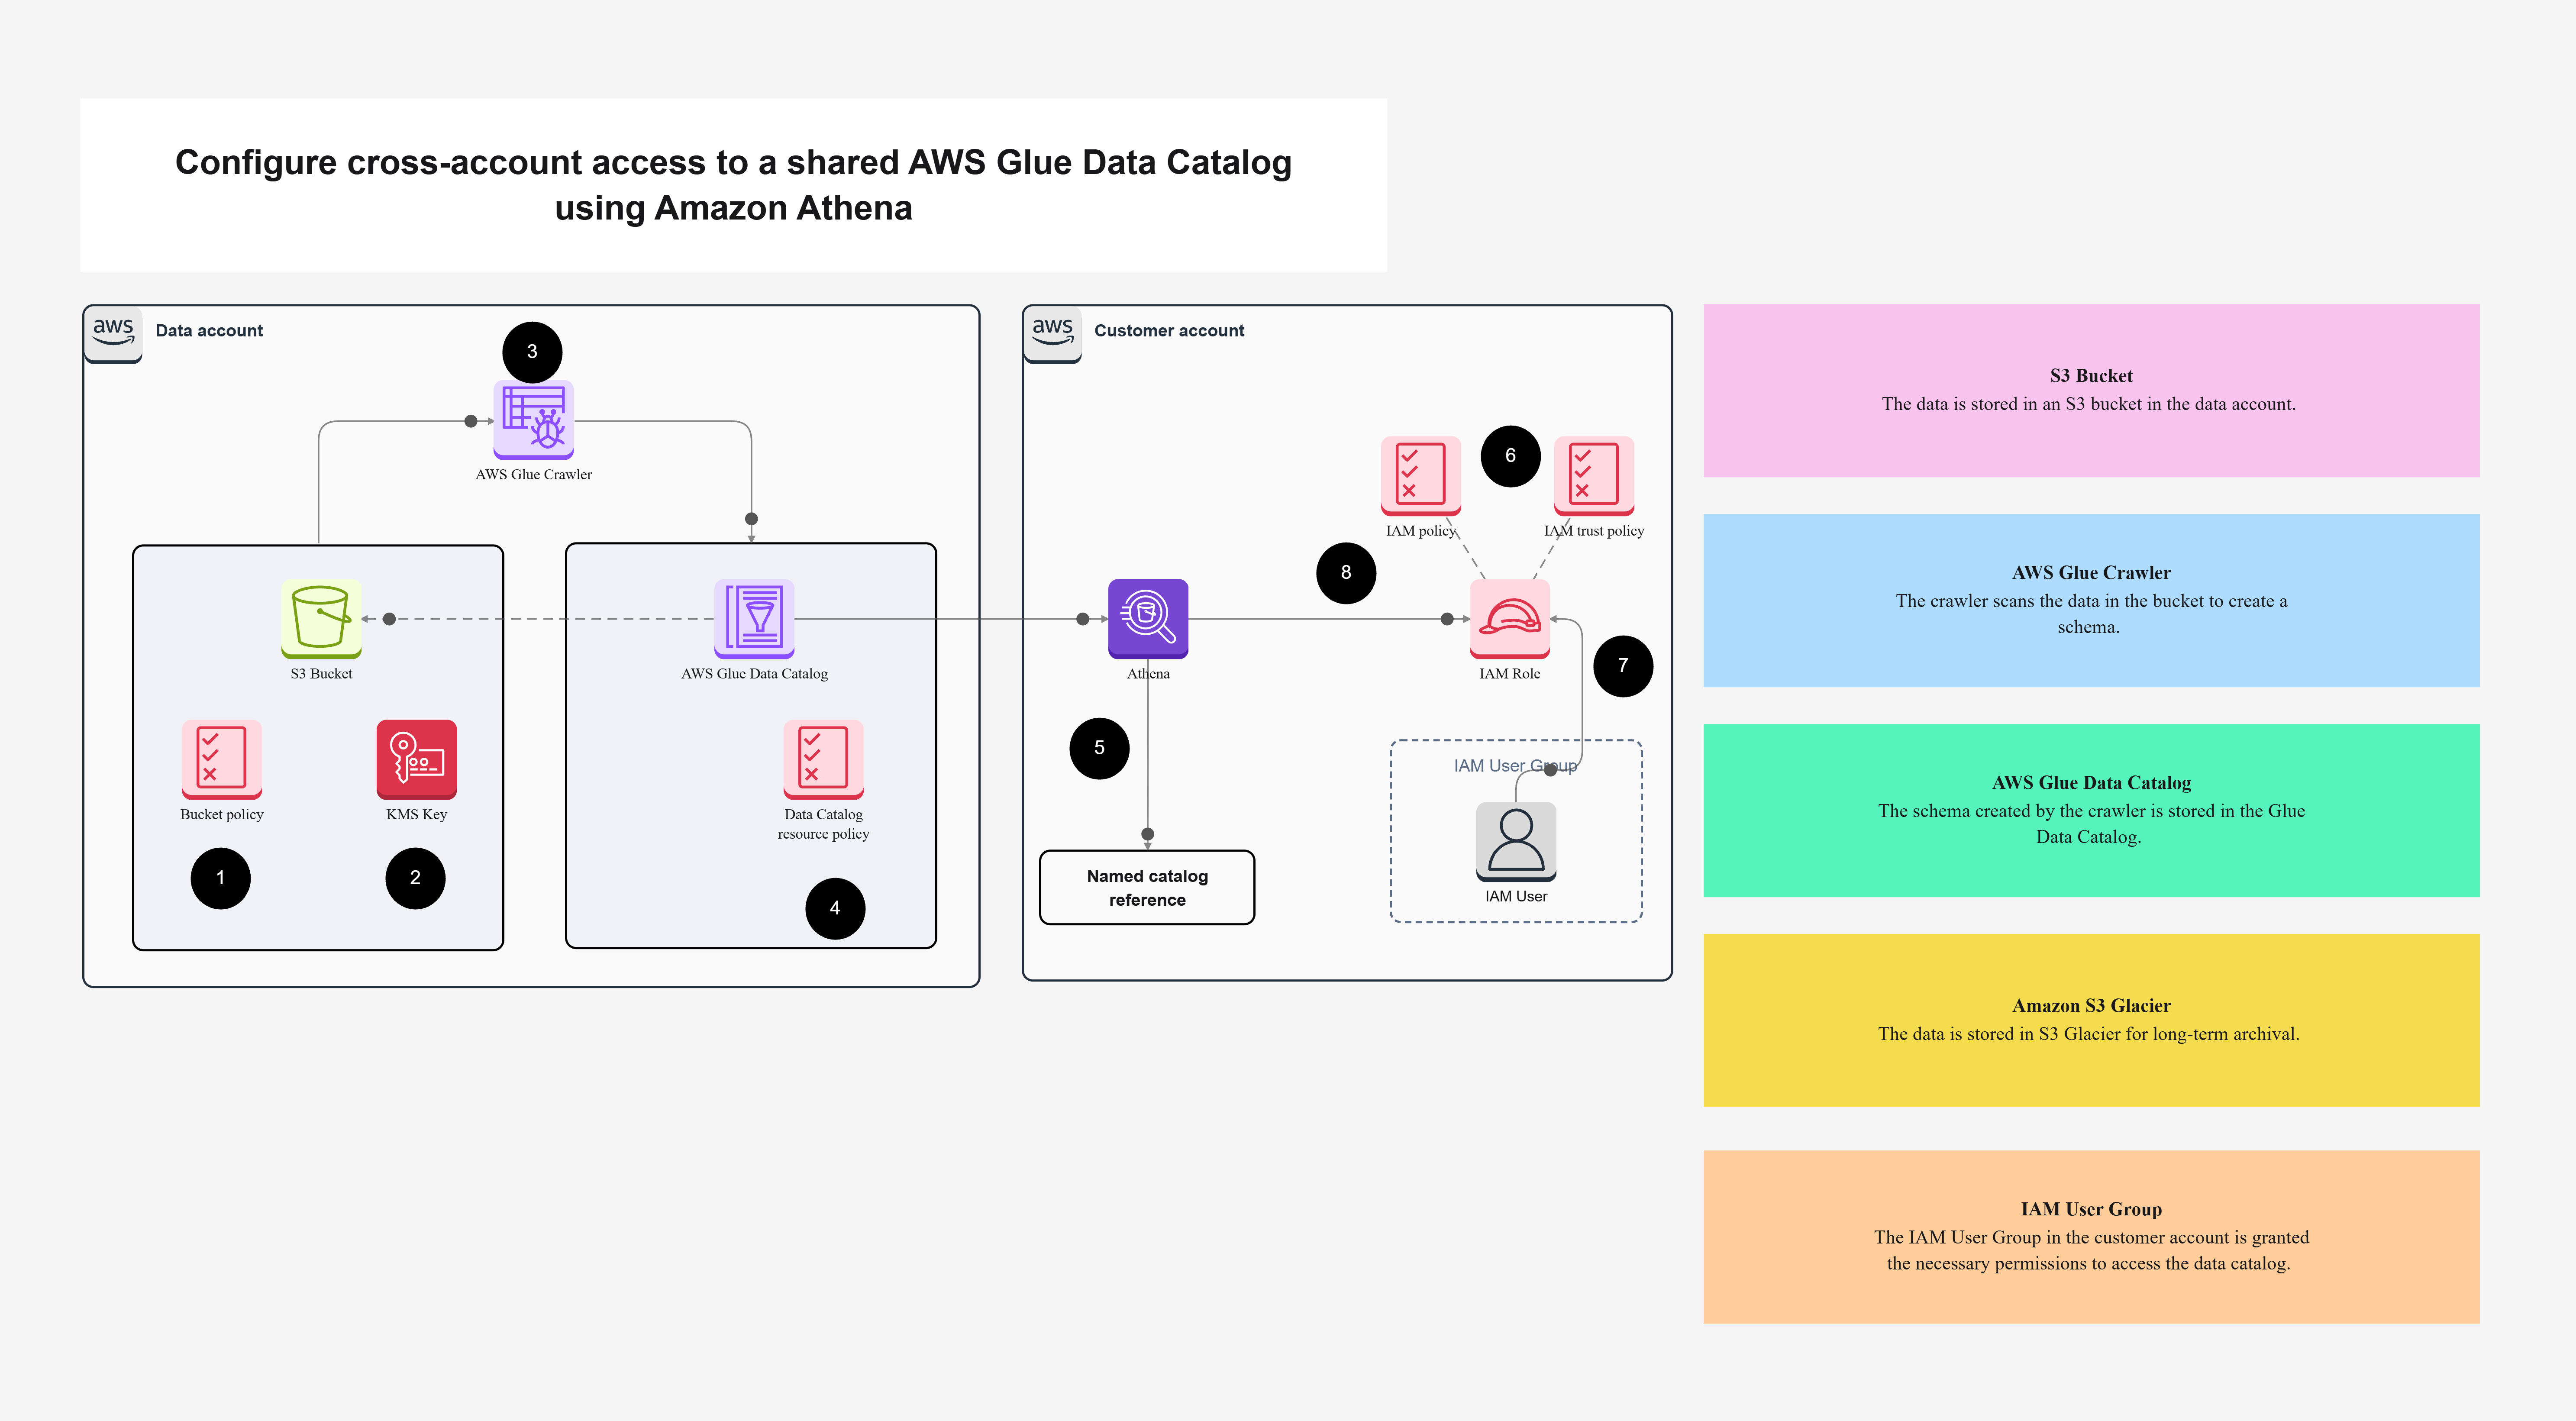
Task: Click the 'S3 Bucket' caption under bucket icon
Action: tap(321, 674)
